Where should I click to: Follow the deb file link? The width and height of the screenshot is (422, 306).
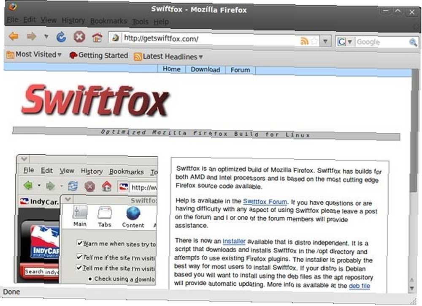(x=359, y=286)
